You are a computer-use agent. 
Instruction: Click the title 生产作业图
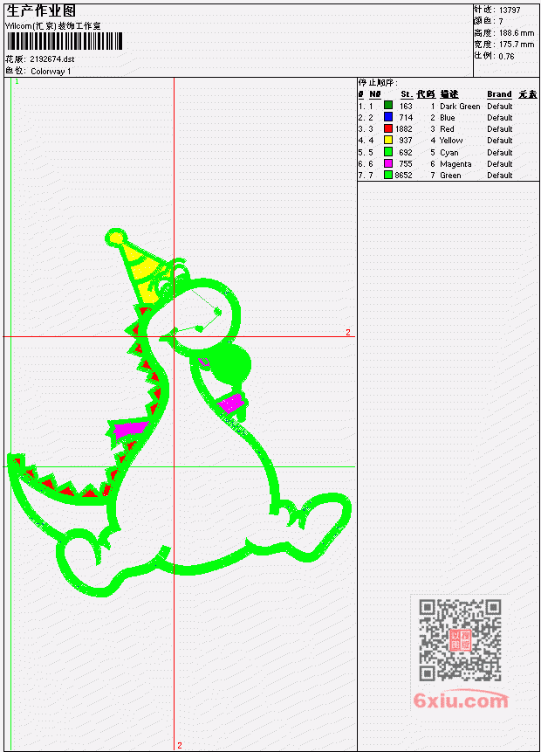[41, 10]
